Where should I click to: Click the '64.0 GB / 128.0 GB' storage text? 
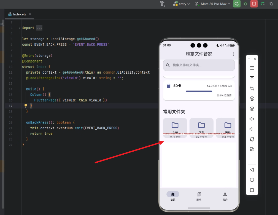219,86
